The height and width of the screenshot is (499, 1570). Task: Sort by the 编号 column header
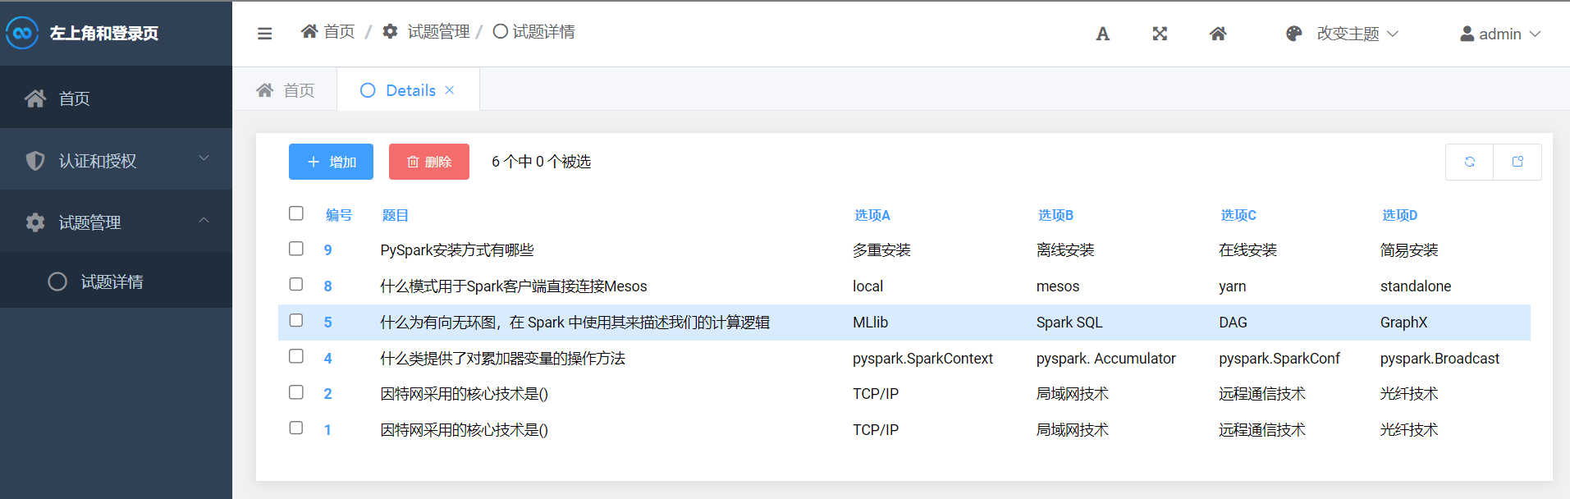point(339,215)
